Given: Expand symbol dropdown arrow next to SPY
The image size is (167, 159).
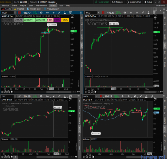Looking at the screenshot, I should [x=15, y=96].
